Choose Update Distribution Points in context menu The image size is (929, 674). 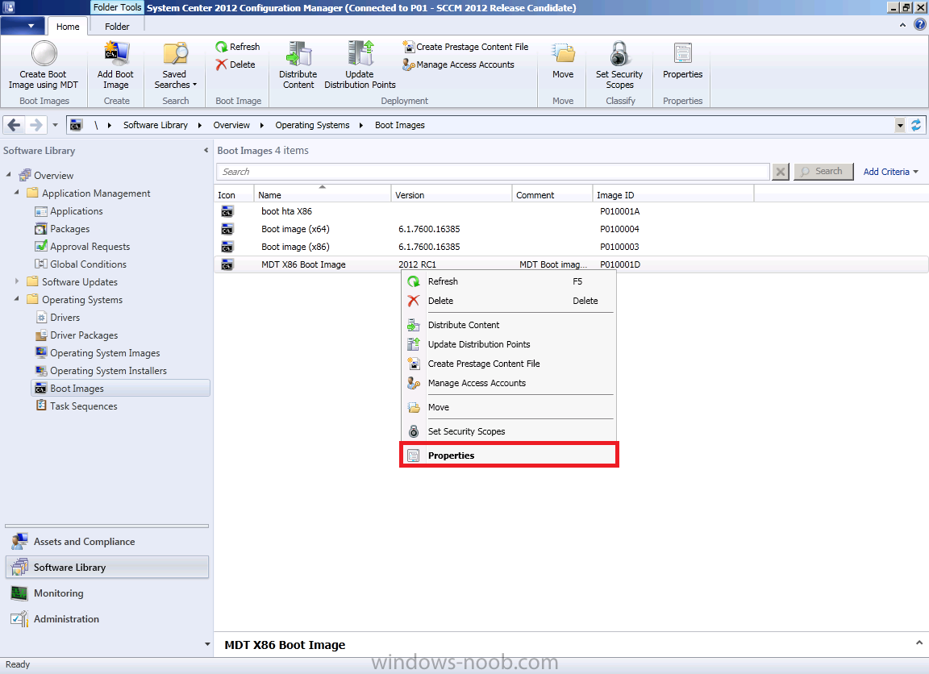pyautogui.click(x=508, y=345)
